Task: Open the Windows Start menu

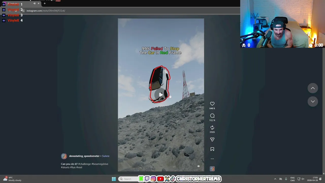Action: point(114,179)
